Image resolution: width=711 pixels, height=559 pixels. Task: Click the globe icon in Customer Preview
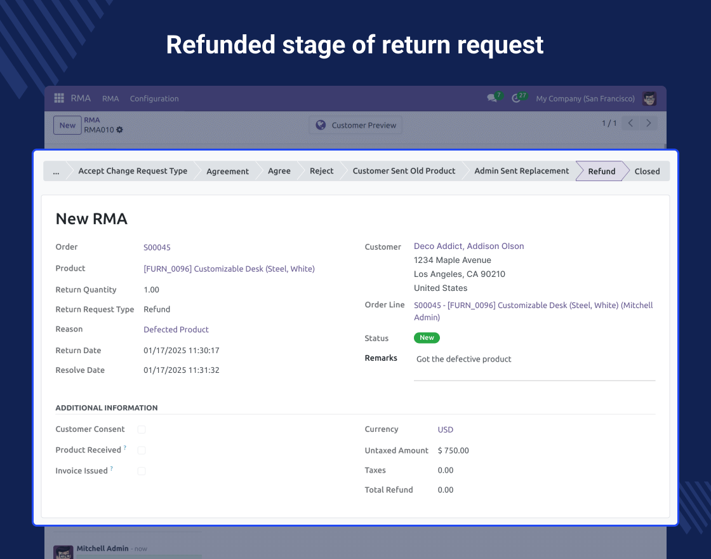[x=321, y=125]
